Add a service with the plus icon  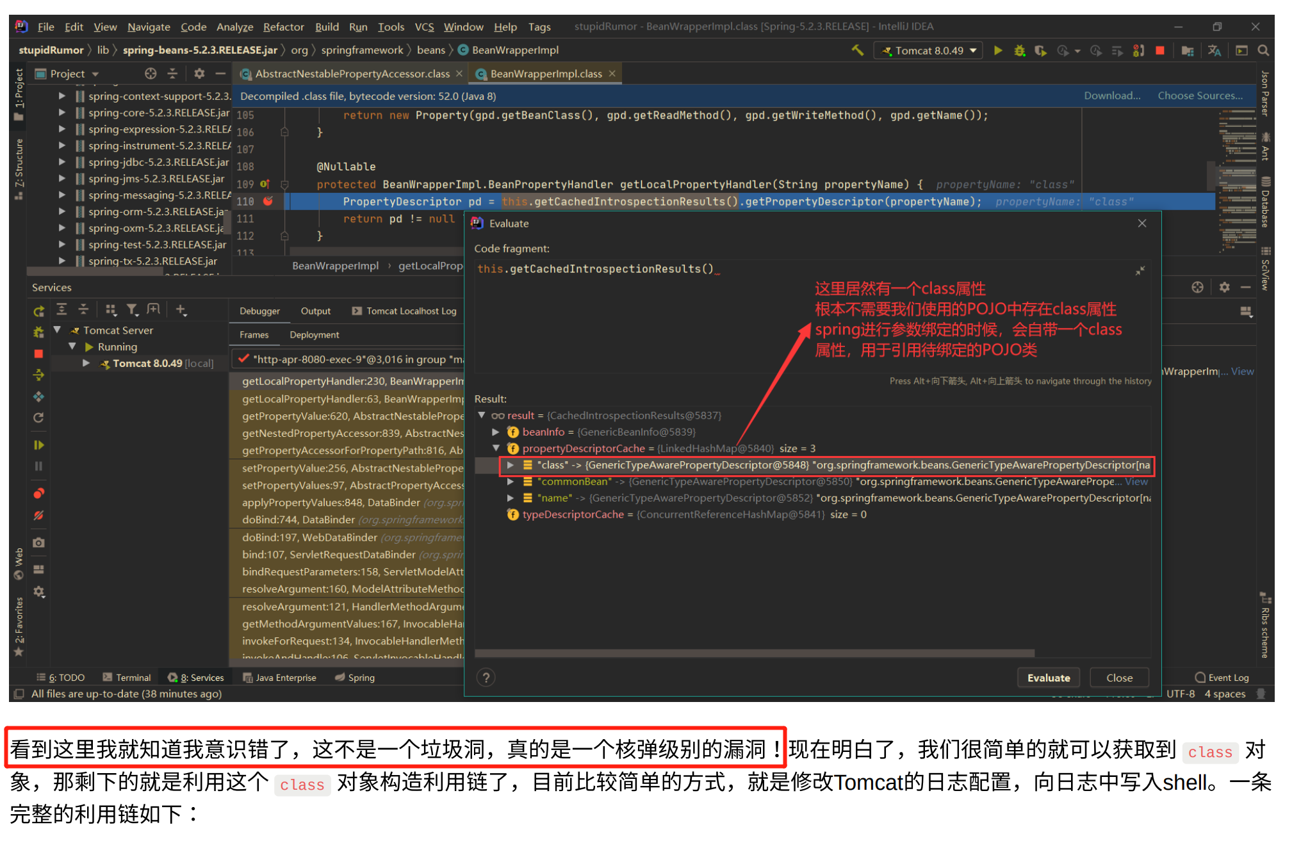(181, 310)
